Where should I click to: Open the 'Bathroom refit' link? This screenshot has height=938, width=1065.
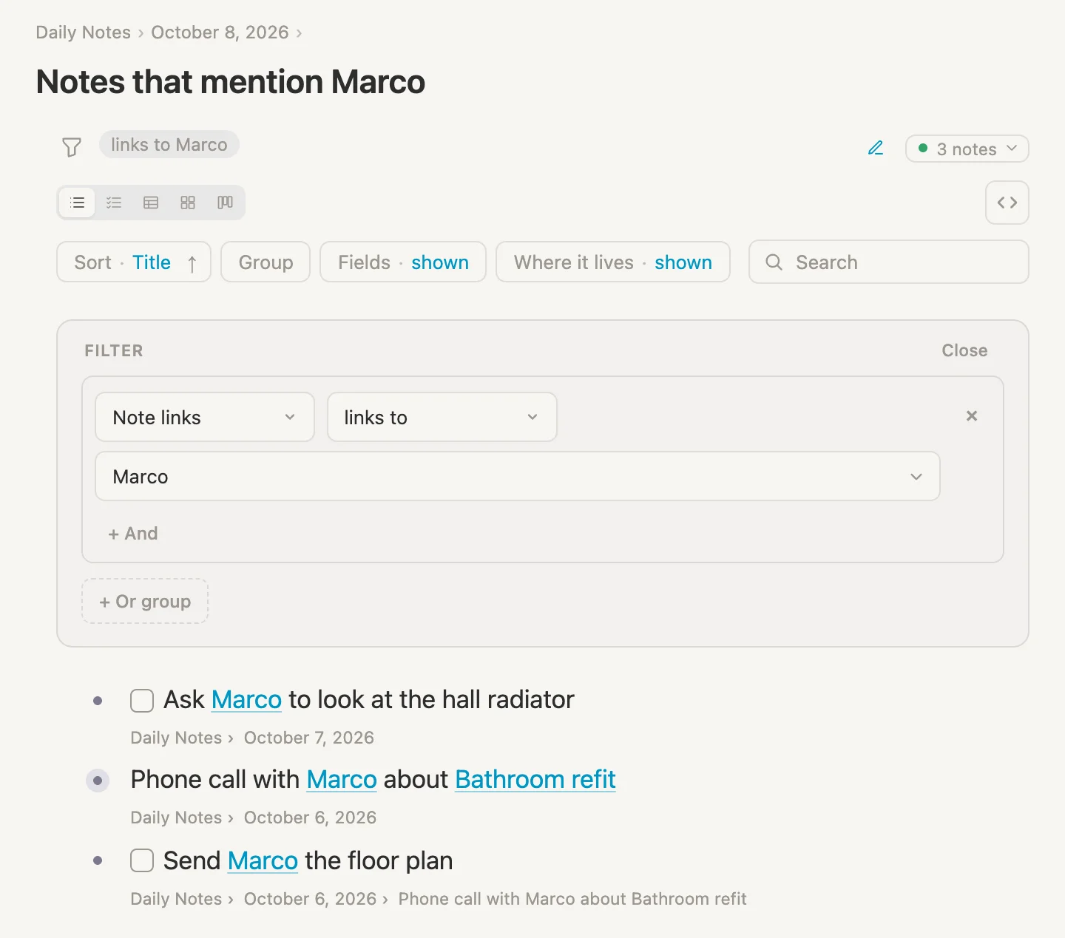(x=535, y=779)
